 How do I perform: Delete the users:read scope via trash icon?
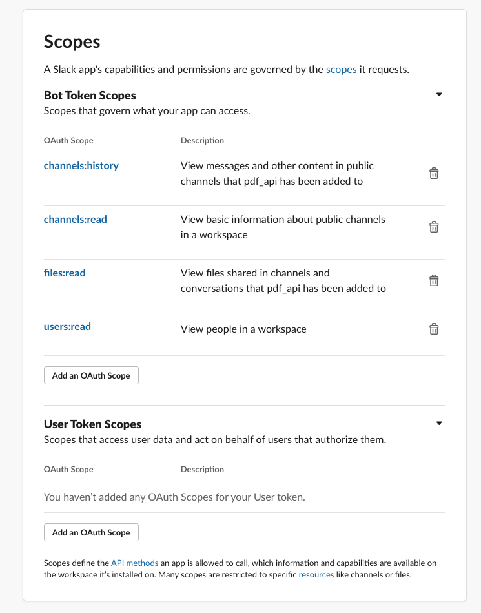coord(434,329)
